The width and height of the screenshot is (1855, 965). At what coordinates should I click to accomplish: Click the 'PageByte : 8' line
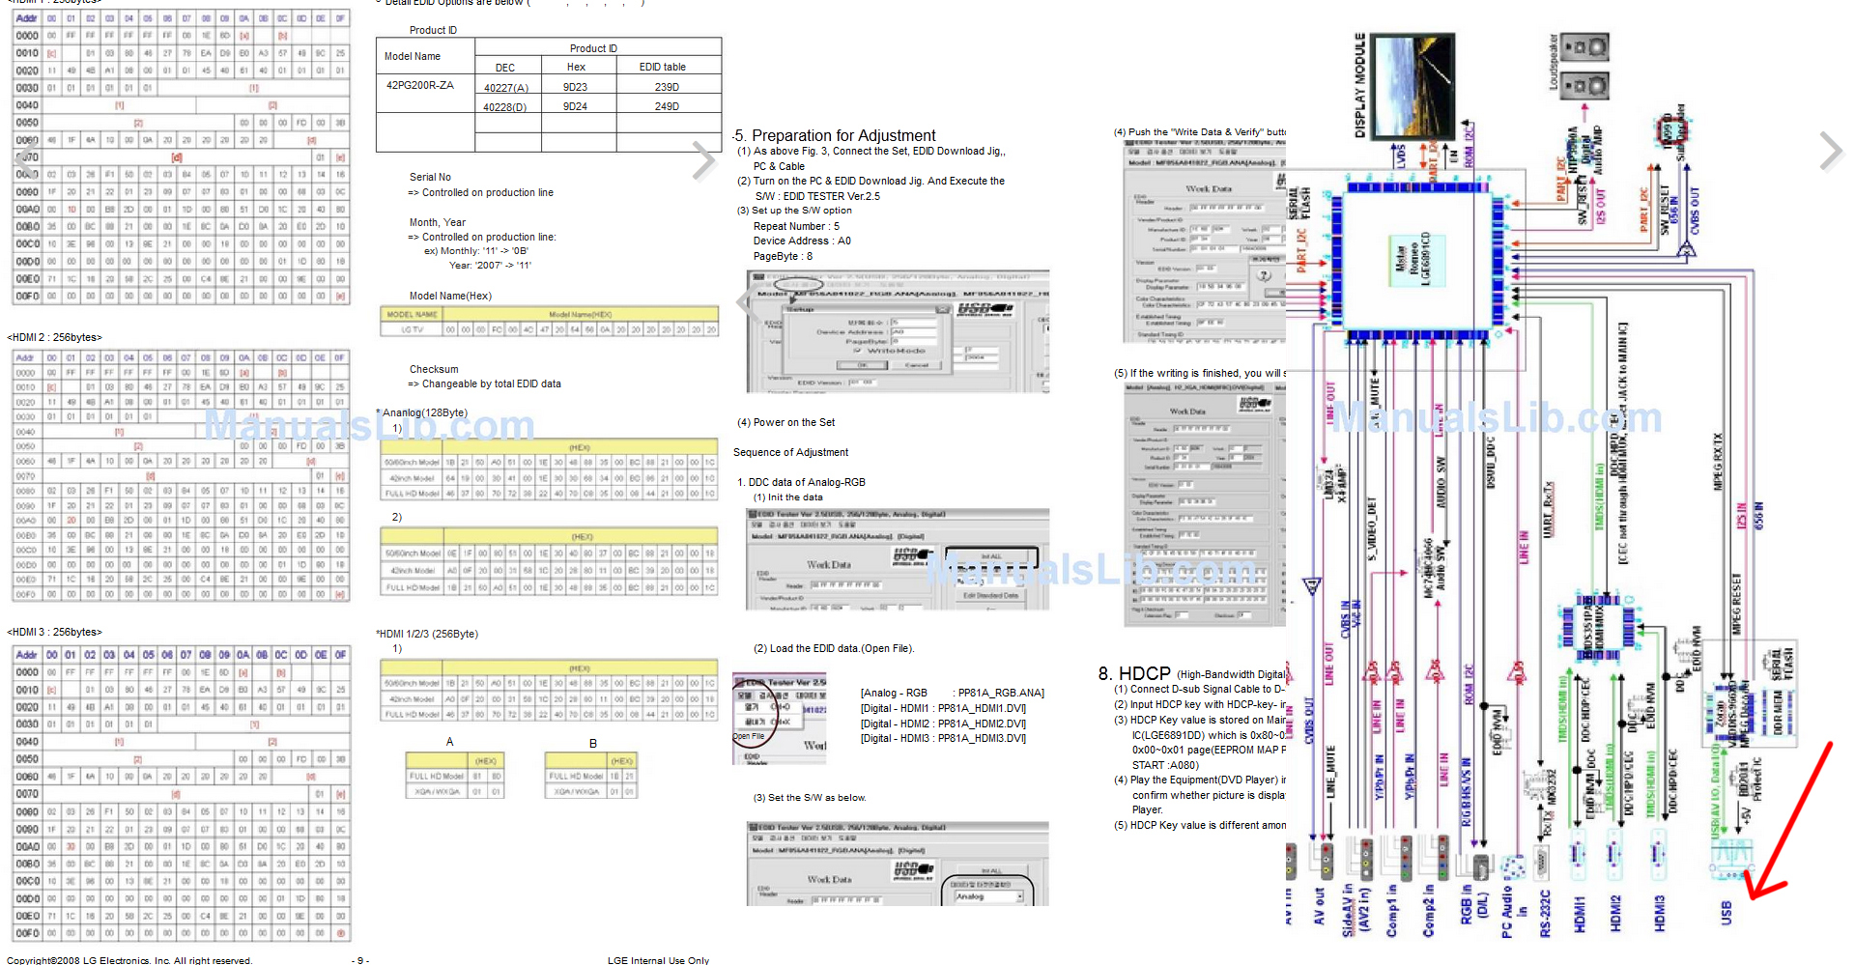pos(783,256)
